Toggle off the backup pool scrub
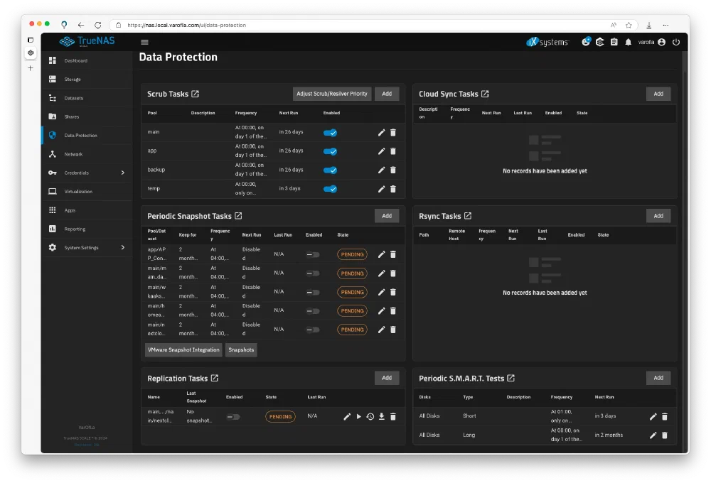Image resolution: width=711 pixels, height=483 pixels. [x=330, y=170]
